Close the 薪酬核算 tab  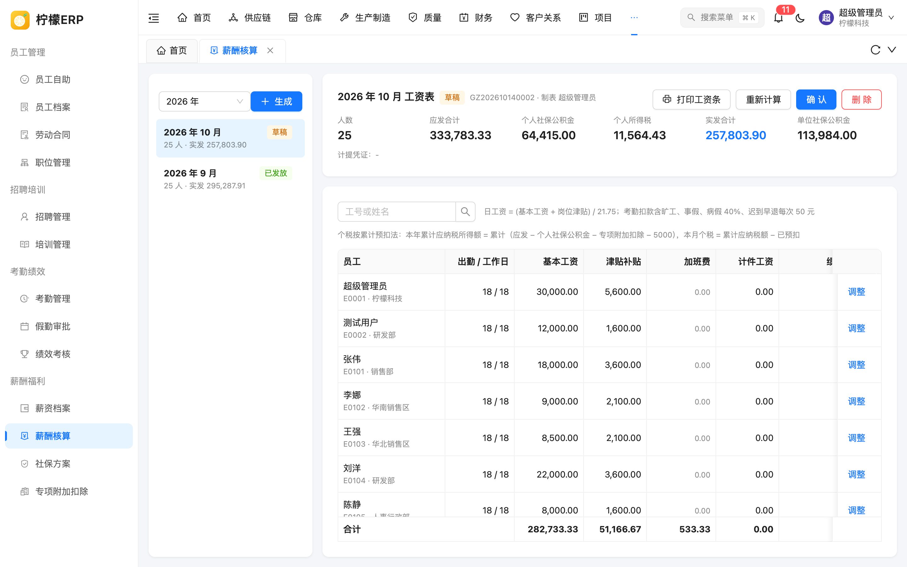coord(270,50)
